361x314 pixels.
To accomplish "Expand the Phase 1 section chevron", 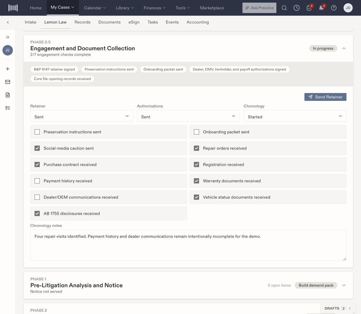I will click(344, 285).
